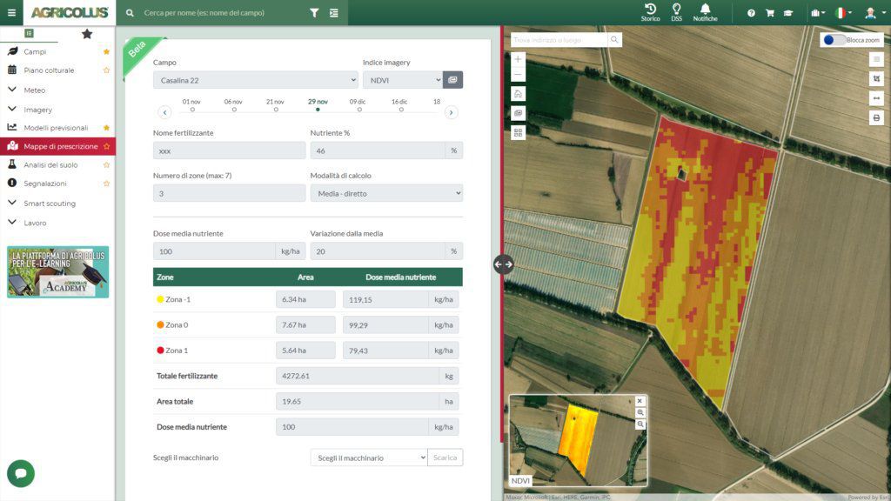Toggle the favorite star next to Segnalazioni
Viewport: 891px width, 501px height.
click(105, 184)
